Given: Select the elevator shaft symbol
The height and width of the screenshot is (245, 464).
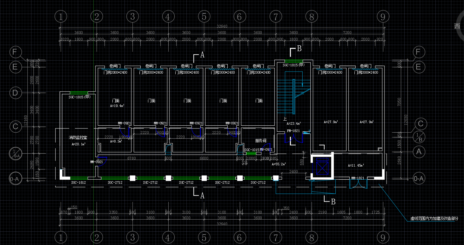Looking at the screenshot, I should 322,166.
